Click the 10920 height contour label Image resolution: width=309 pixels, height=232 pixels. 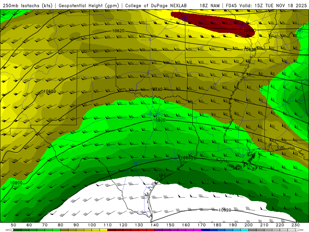[225, 210]
